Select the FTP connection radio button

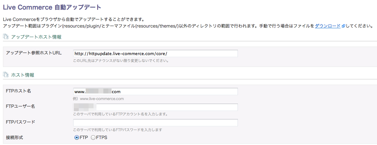click(77, 137)
